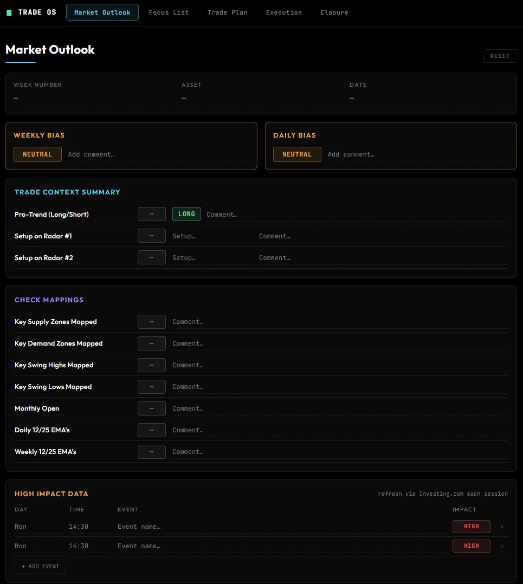This screenshot has height=584, width=523.
Task: Toggle Key Demand Zones Mapped status box
Action: [152, 343]
